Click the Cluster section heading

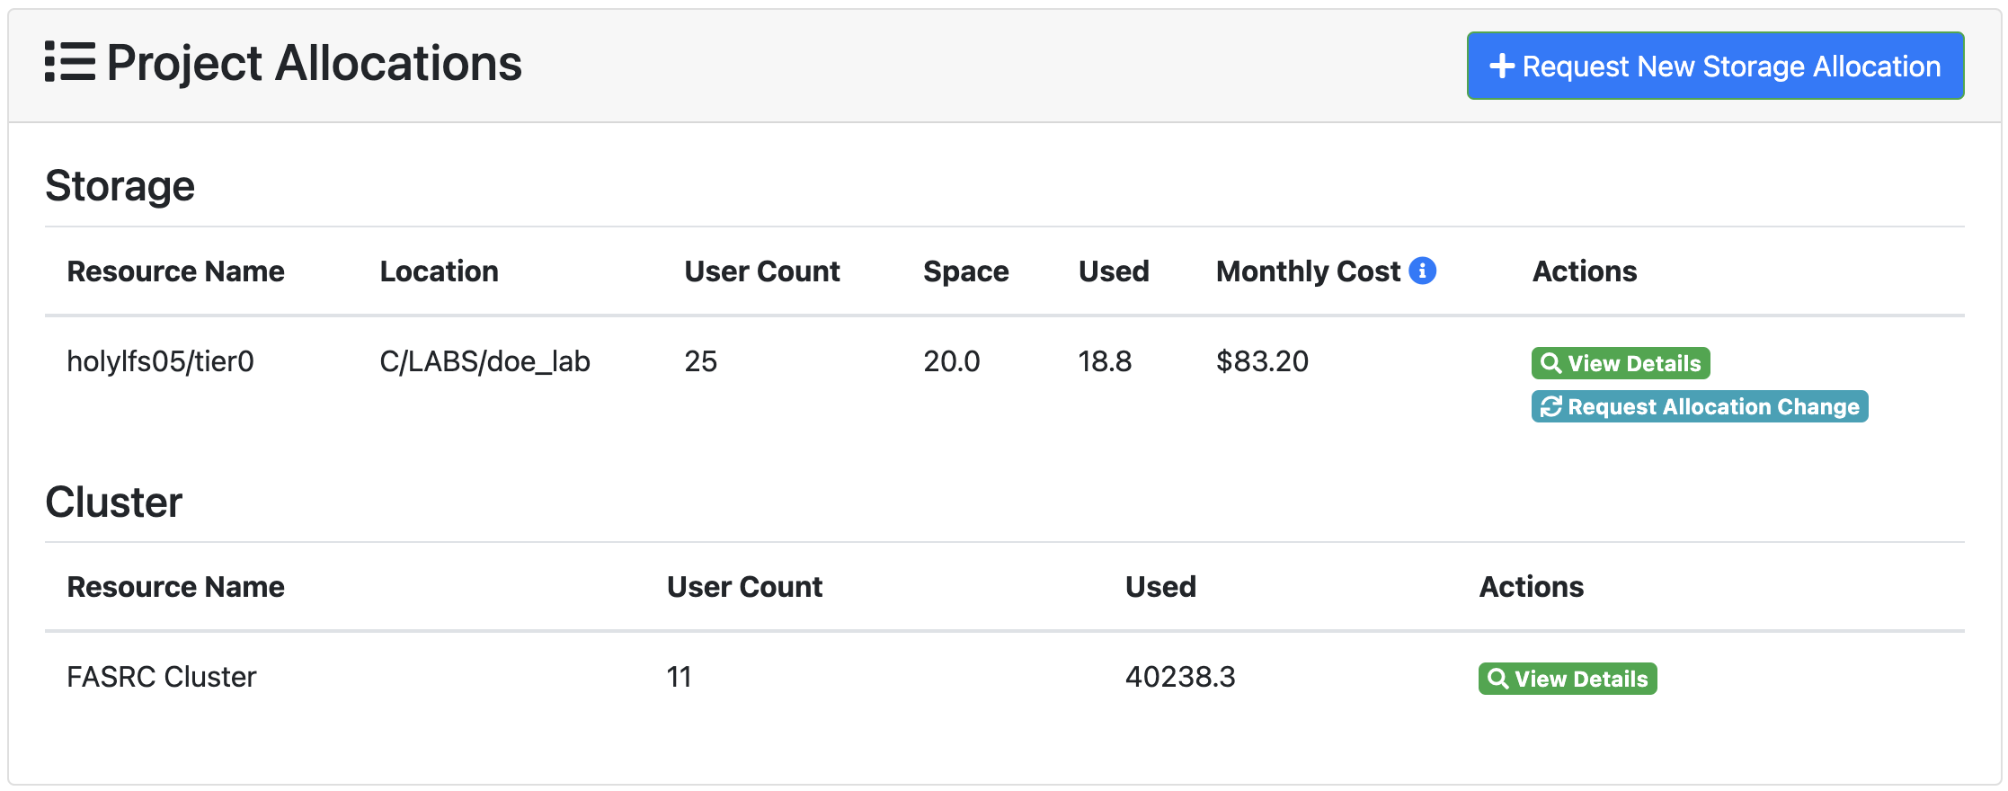(113, 502)
